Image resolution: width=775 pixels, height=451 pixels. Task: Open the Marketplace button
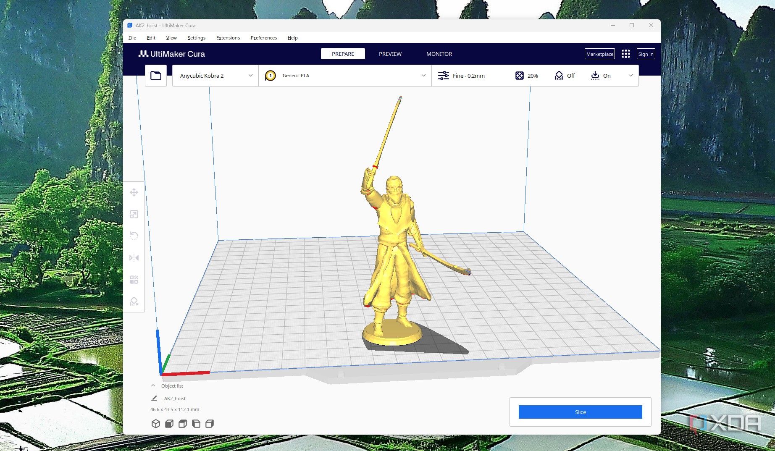pos(600,54)
